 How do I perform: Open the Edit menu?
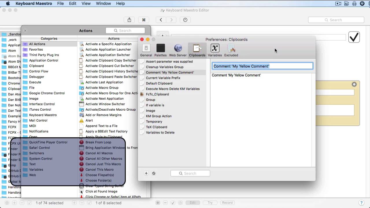pyautogui.click(x=73, y=3)
